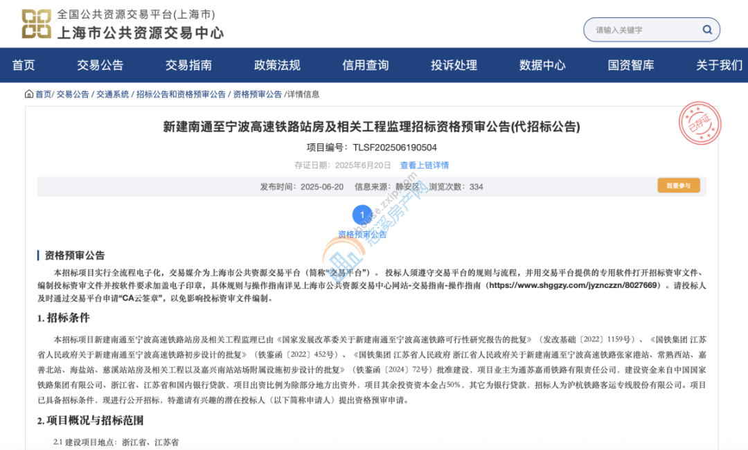Screen dimensions: 748x450
Task: Click 交通系统 in the breadcrumb
Action: [x=113, y=94]
